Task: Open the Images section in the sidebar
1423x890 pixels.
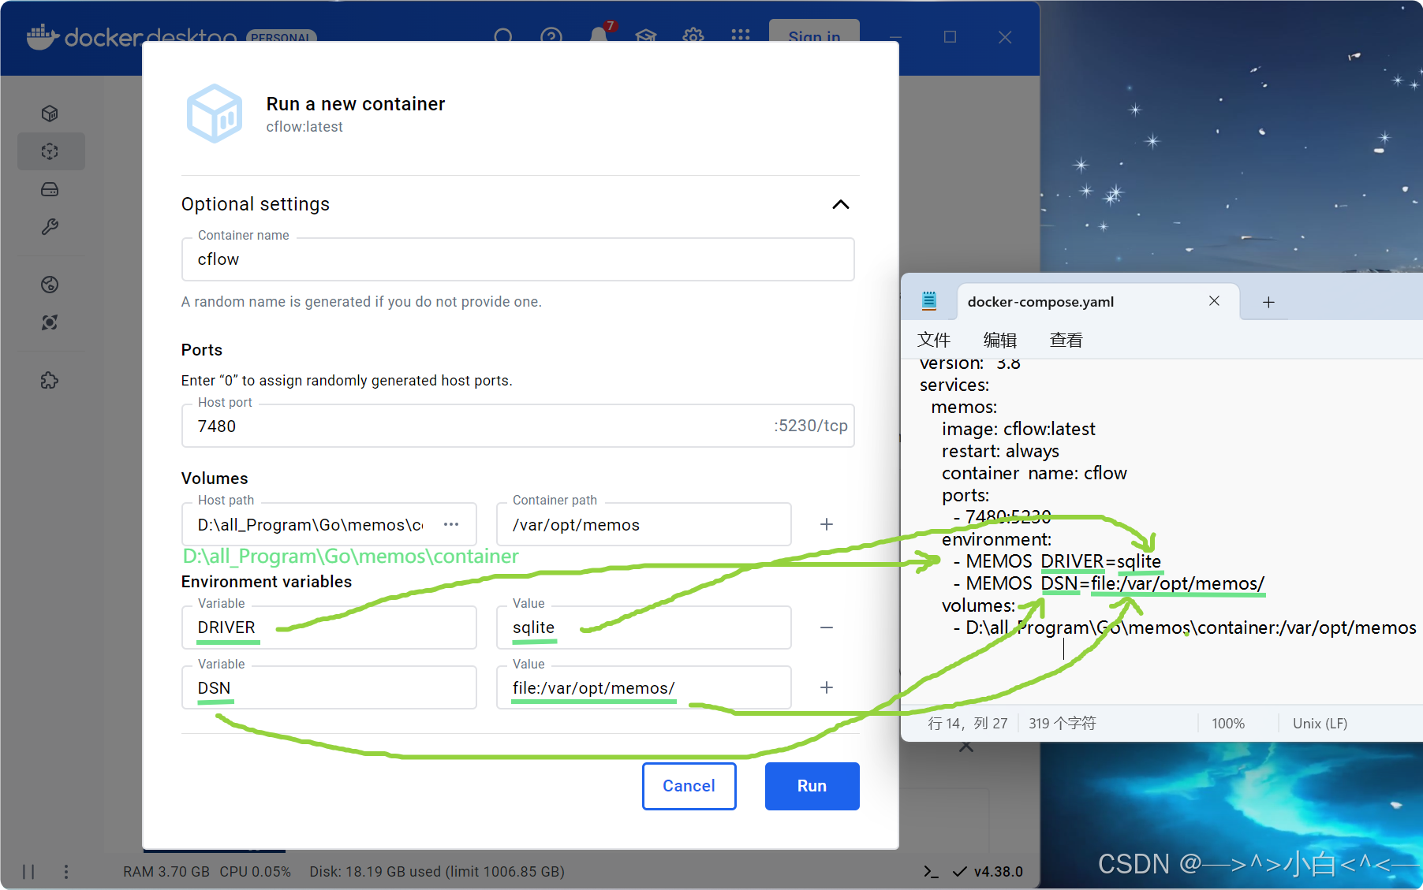Action: click(x=50, y=151)
